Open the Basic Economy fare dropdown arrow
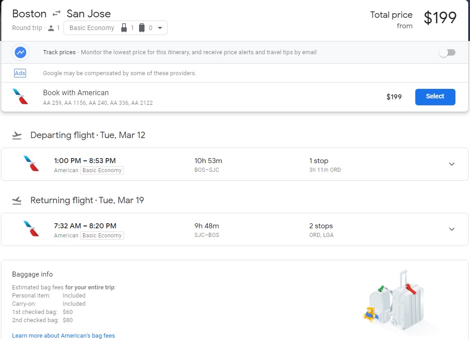The image size is (470, 339). (x=160, y=28)
